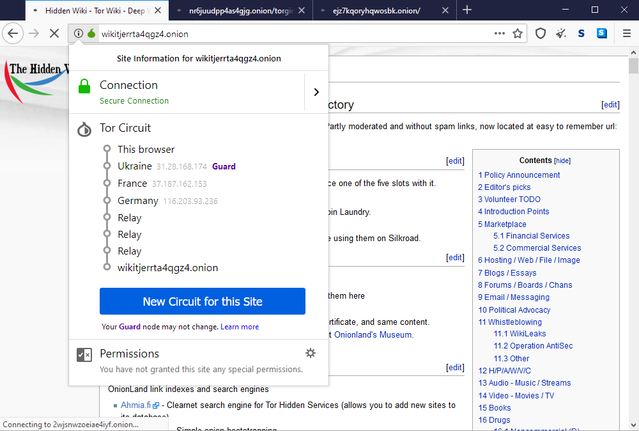Open 5.2 Commercial Services link

[537, 248]
